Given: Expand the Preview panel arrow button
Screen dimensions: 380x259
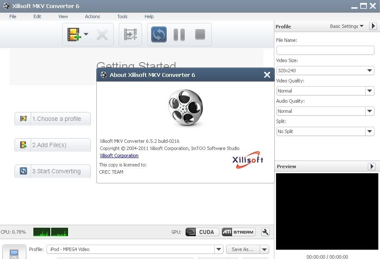Looking at the screenshot, I should (x=372, y=166).
